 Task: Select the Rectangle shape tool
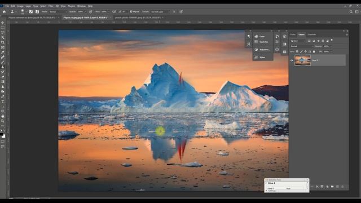(x=3, y=111)
